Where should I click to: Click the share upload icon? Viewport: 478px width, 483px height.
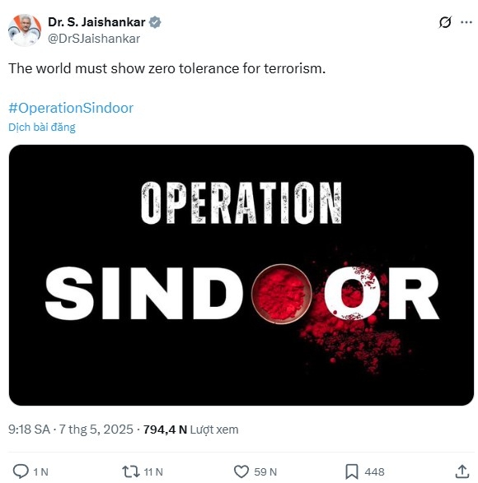[x=462, y=471]
